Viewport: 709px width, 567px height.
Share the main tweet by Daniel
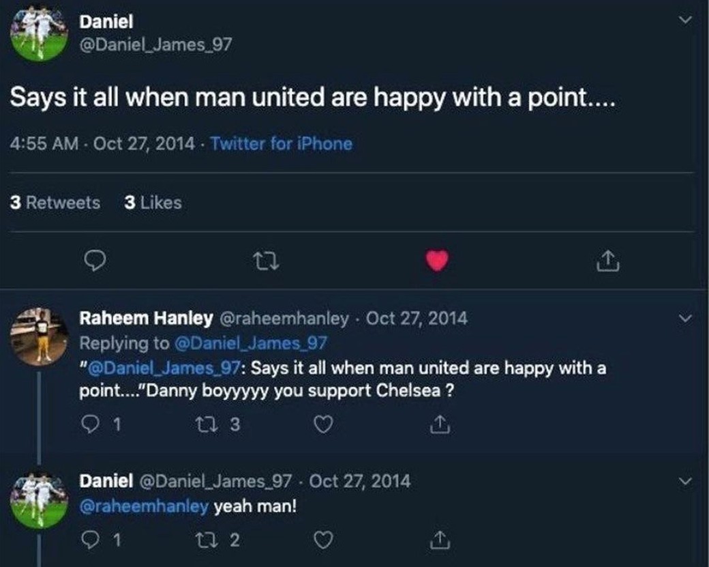[x=607, y=260]
